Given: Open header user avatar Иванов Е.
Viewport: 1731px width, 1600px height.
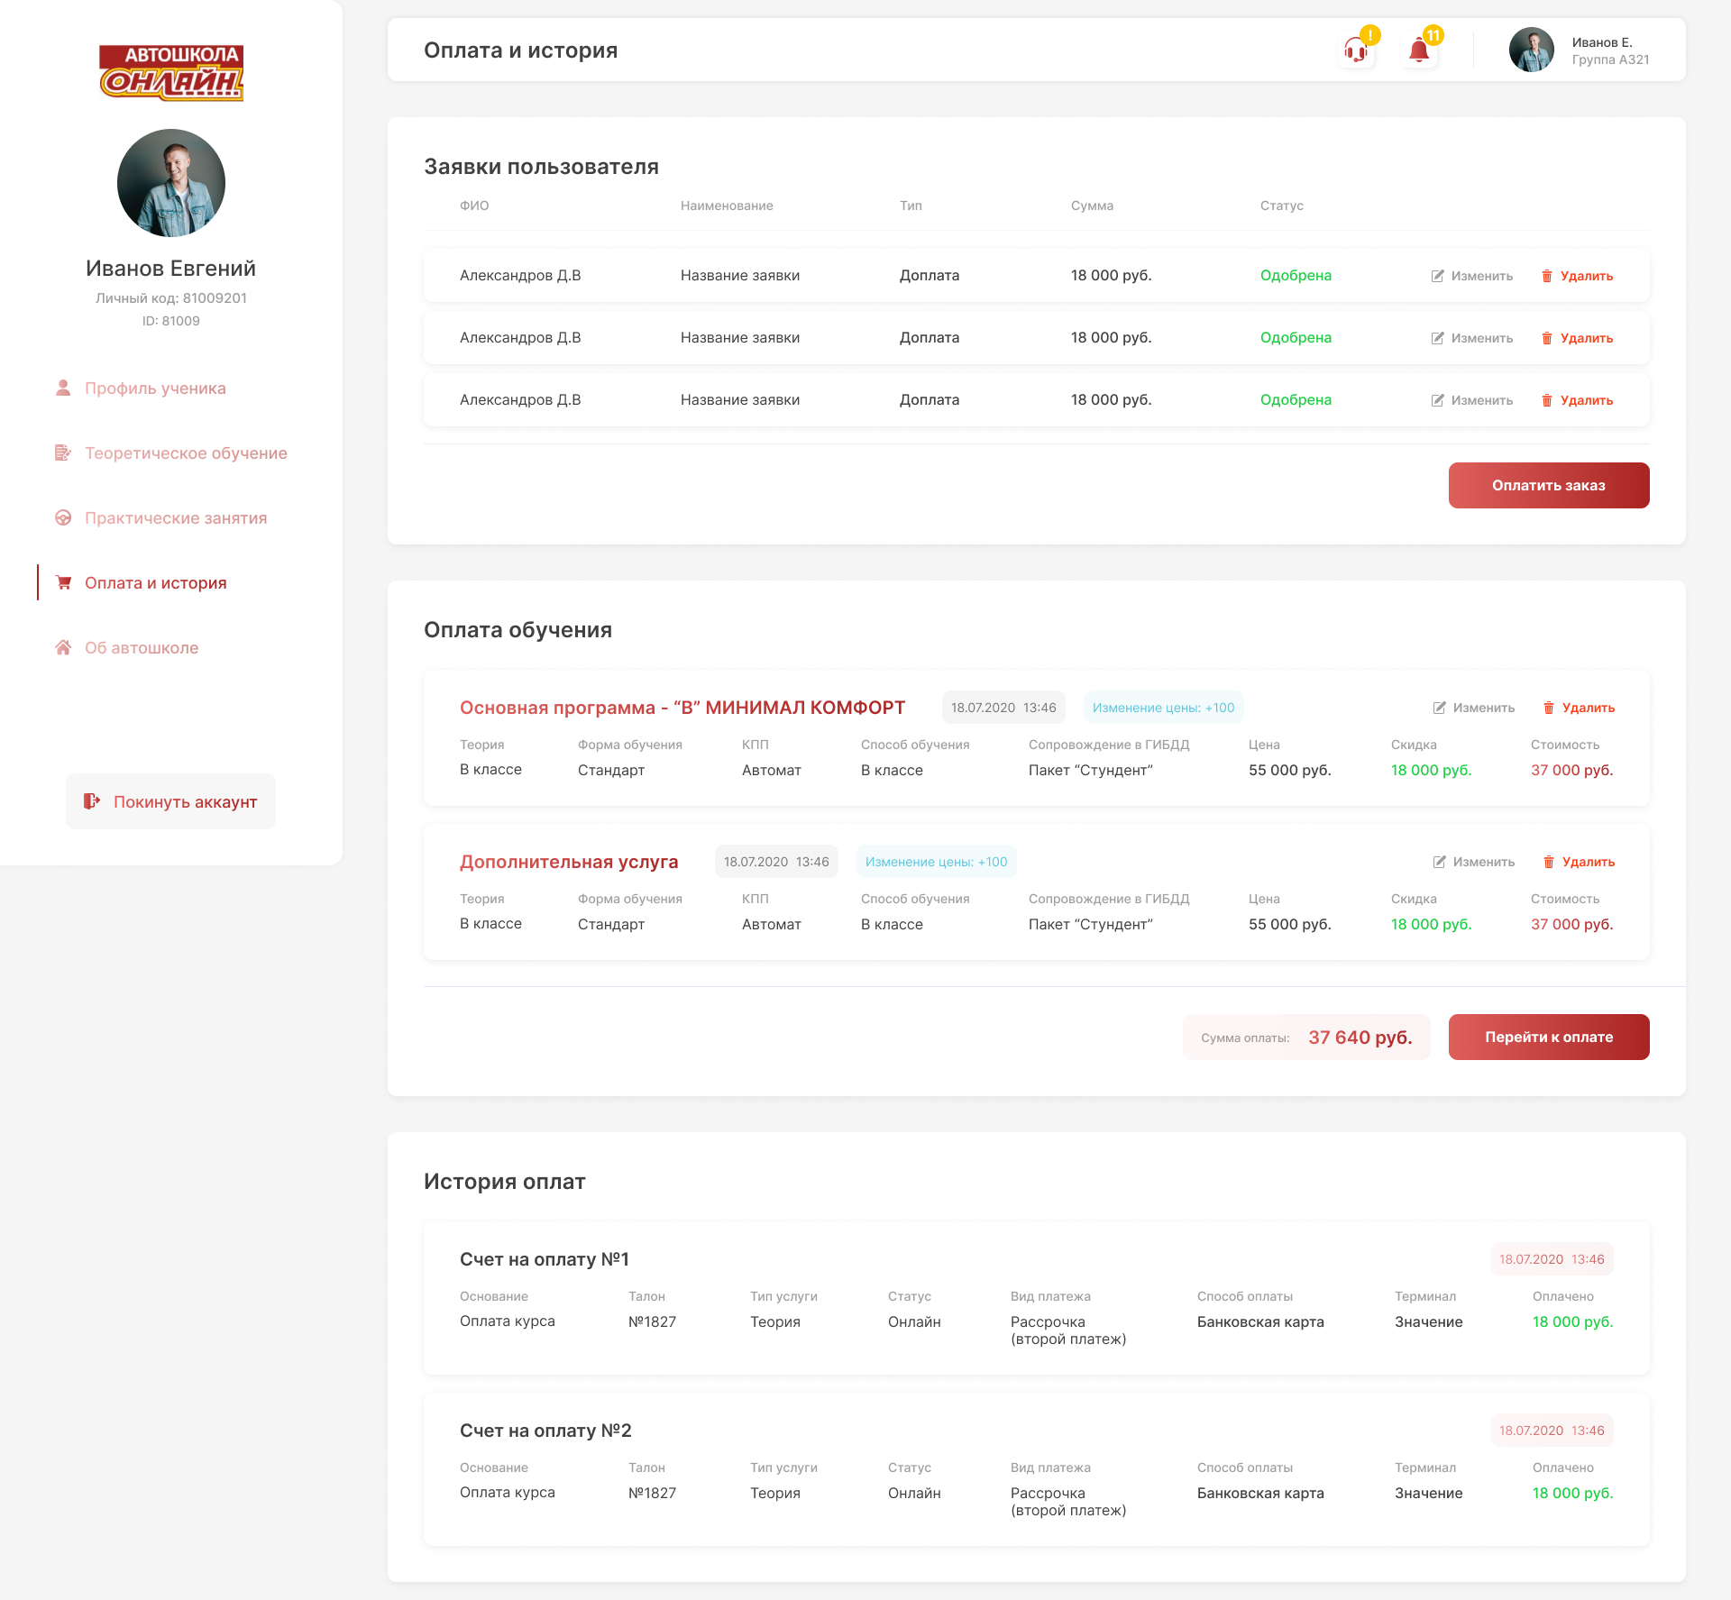Looking at the screenshot, I should (x=1531, y=50).
